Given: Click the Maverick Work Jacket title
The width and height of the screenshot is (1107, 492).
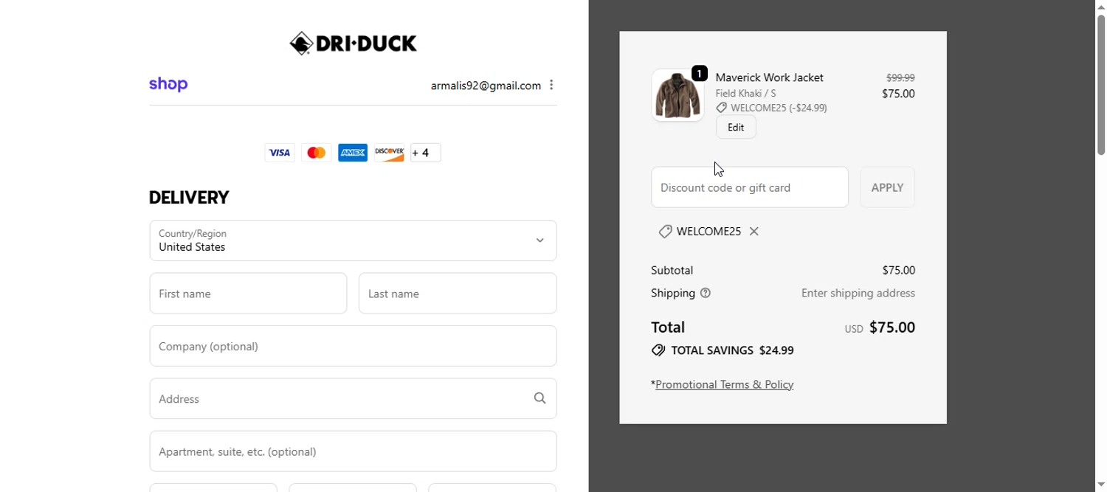Looking at the screenshot, I should [x=770, y=77].
